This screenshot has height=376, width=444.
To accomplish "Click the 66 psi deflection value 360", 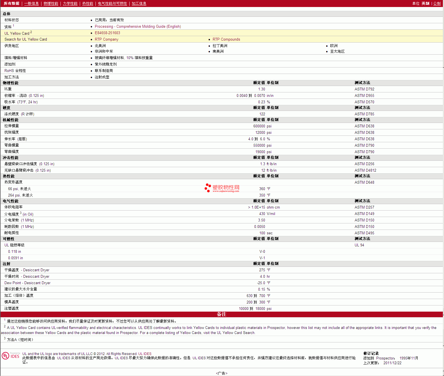I will coord(262,189).
